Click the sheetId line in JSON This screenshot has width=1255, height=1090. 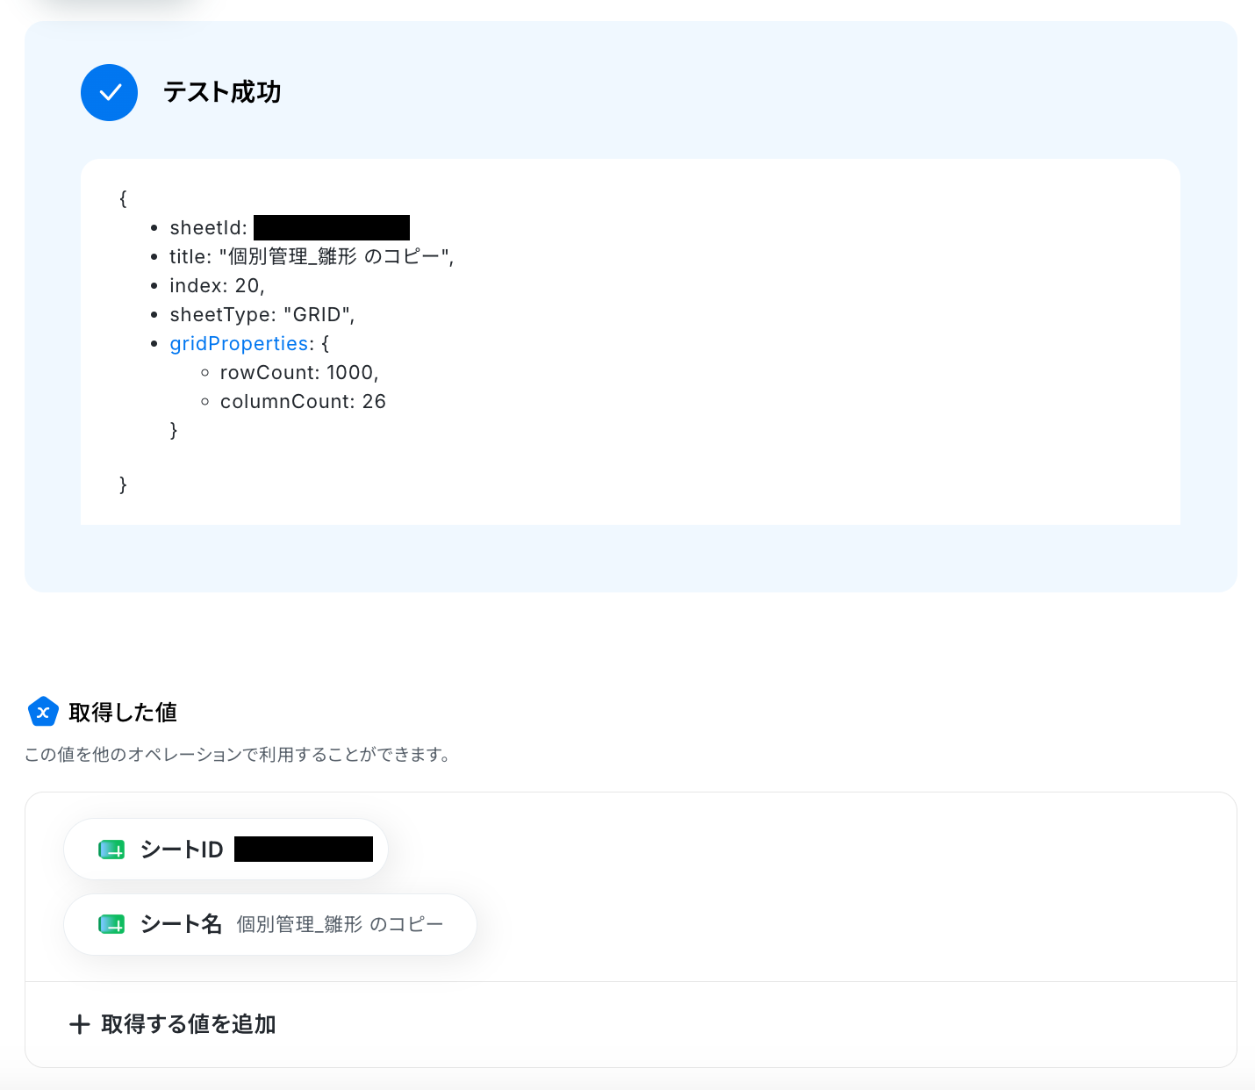[290, 227]
